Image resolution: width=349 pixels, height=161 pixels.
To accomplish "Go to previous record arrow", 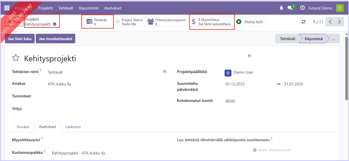I will (330, 22).
